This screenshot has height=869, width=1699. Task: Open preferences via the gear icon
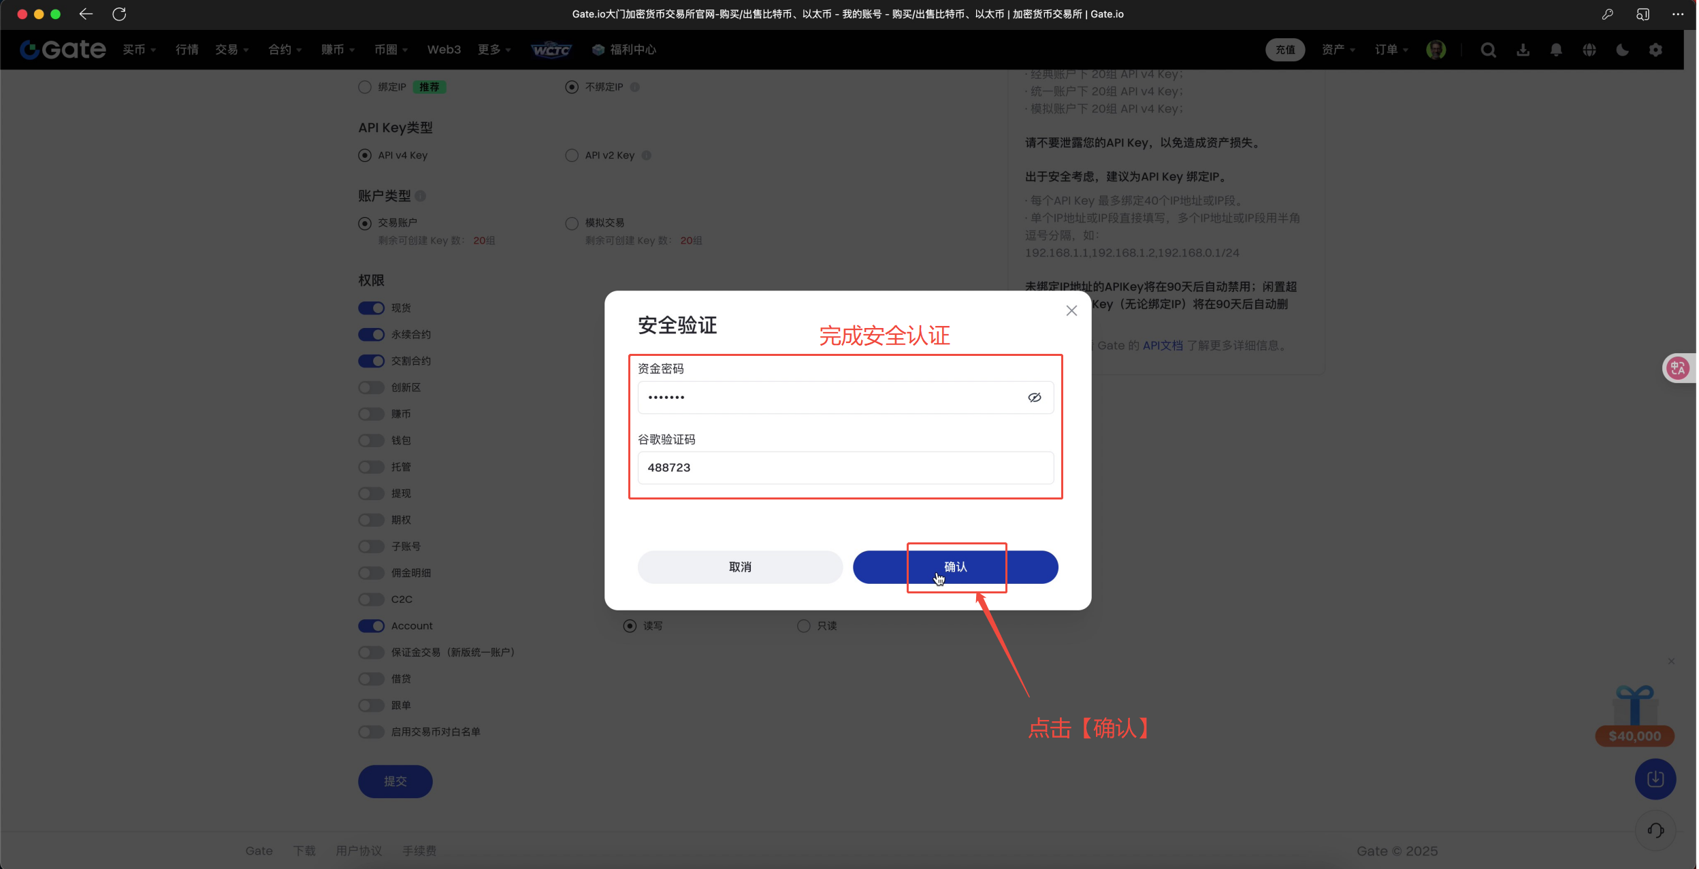point(1655,49)
